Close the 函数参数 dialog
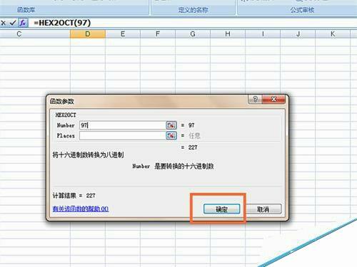 tap(273, 99)
